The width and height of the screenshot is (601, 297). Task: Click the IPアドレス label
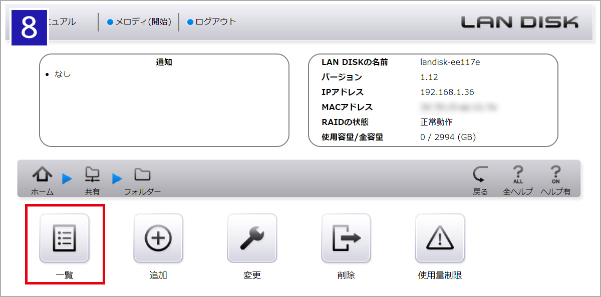pos(343,92)
